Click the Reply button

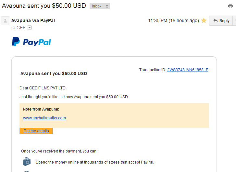tap(221, 21)
